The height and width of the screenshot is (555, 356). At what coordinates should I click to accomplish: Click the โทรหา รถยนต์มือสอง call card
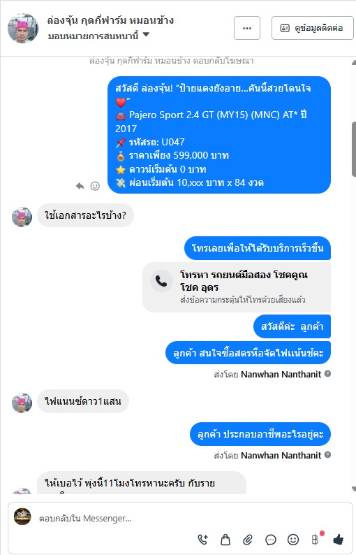pos(237,287)
